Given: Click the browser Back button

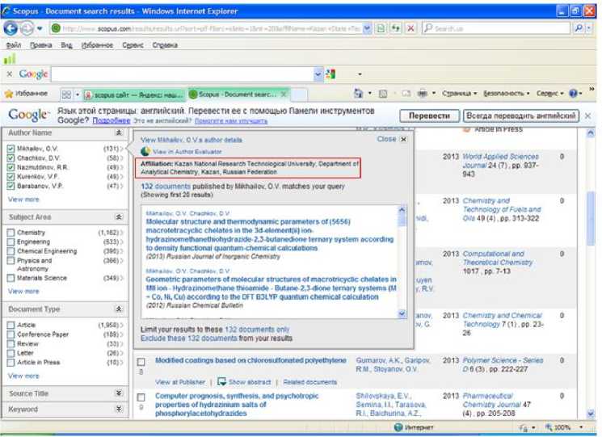Looking at the screenshot, I should click(11, 27).
